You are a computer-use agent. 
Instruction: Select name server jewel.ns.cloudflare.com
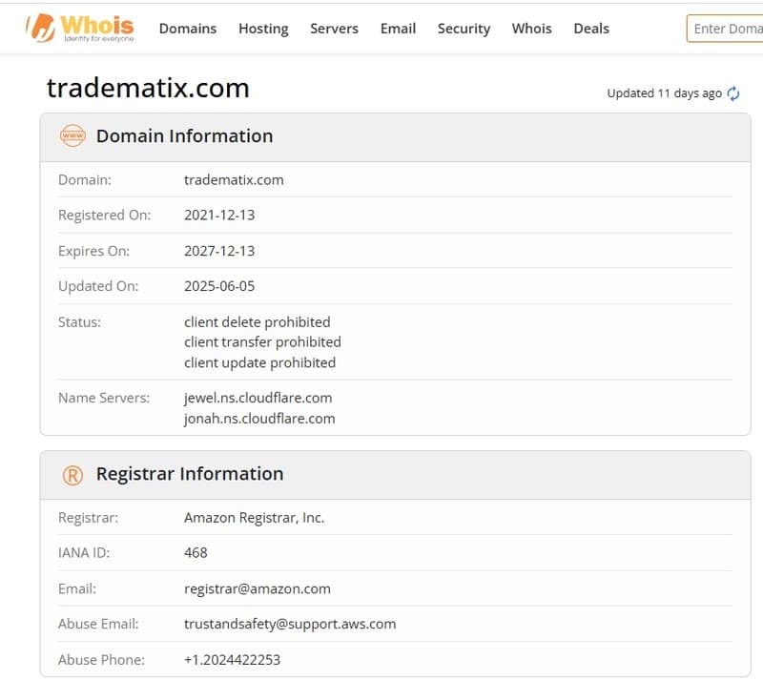(x=258, y=398)
